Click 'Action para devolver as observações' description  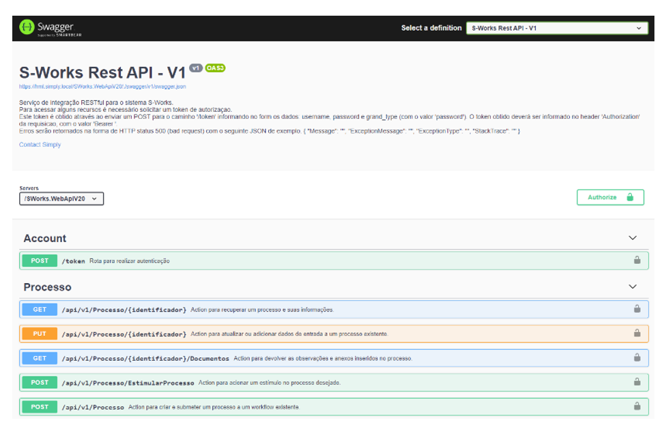pos(323,358)
